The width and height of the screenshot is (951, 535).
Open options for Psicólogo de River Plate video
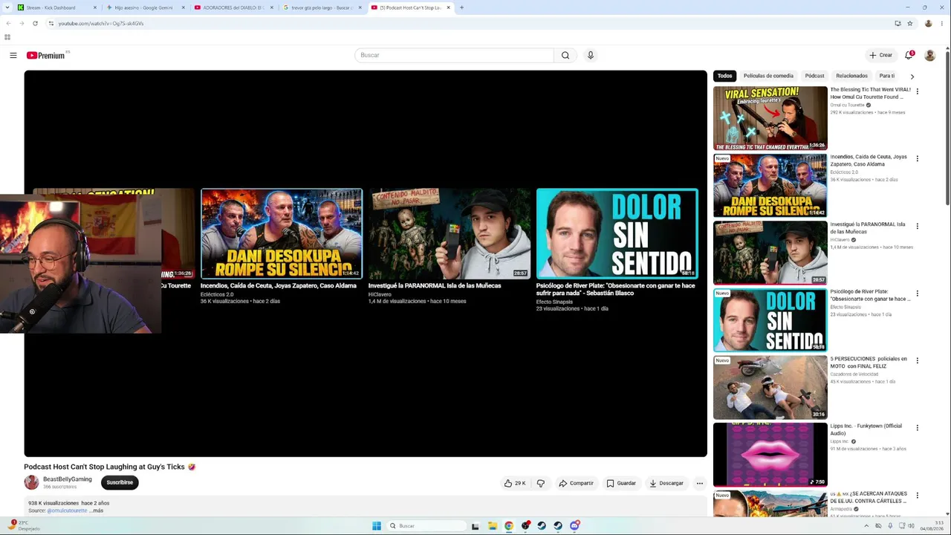918,294
